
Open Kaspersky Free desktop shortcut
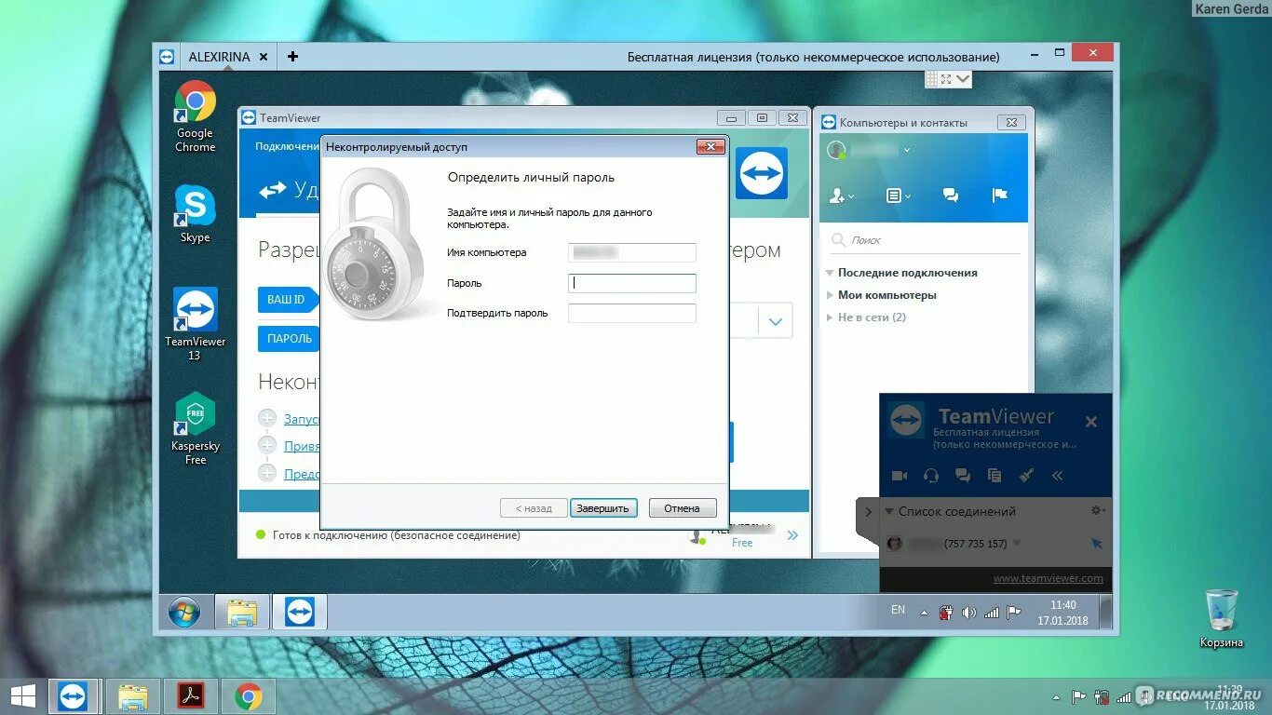[x=196, y=429]
